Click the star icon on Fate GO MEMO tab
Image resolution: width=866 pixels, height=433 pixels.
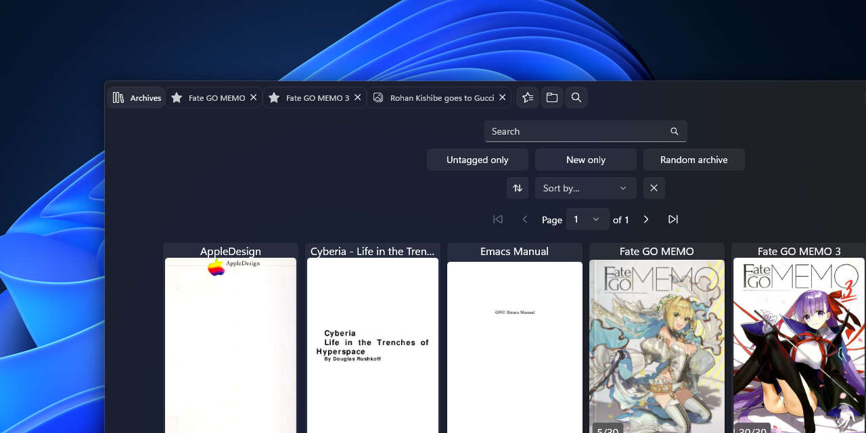177,97
